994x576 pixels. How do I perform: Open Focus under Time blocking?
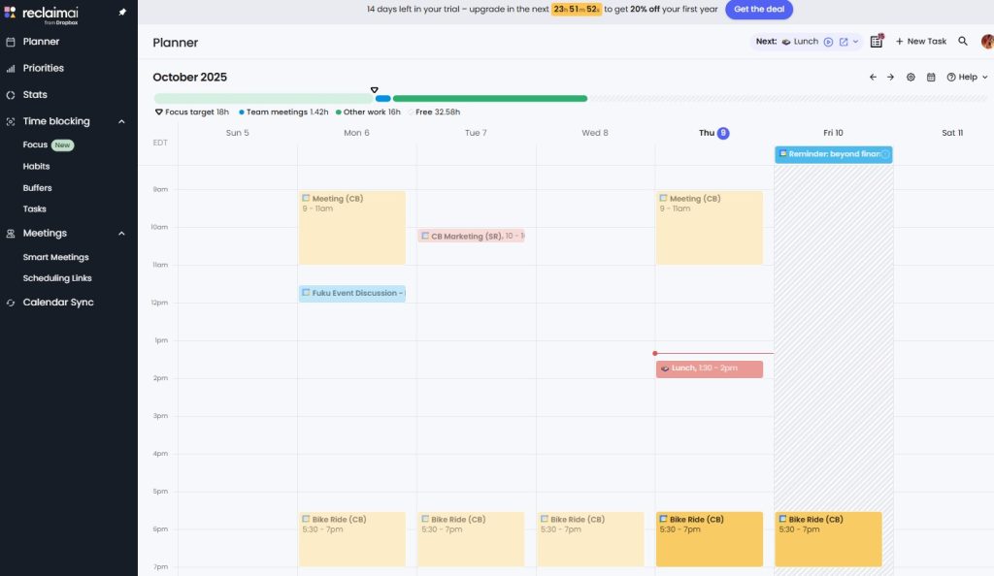(35, 144)
